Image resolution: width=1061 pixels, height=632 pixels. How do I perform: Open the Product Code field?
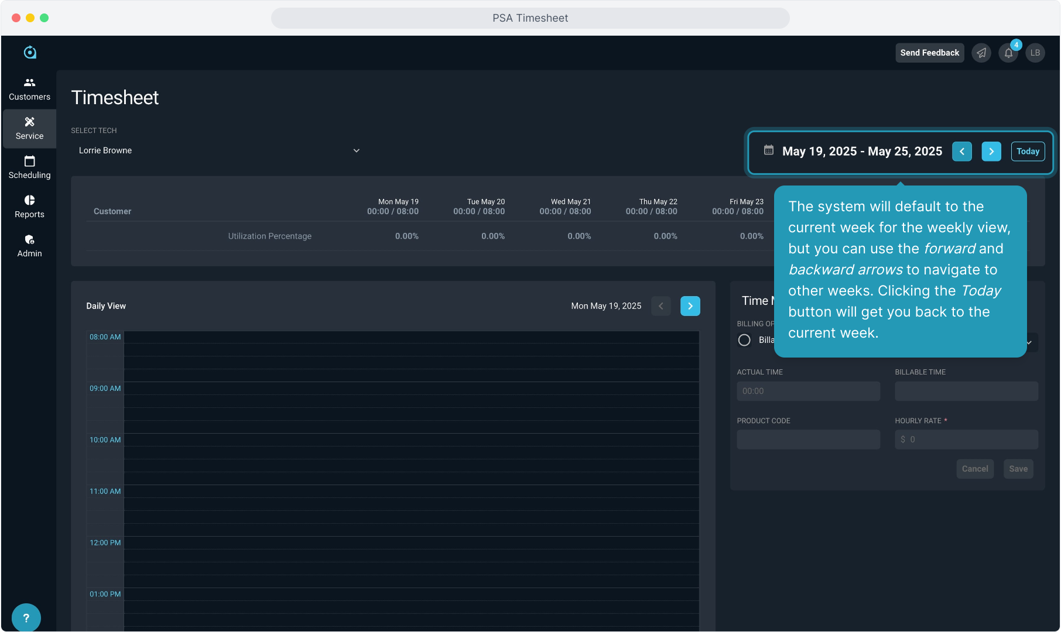pos(808,439)
